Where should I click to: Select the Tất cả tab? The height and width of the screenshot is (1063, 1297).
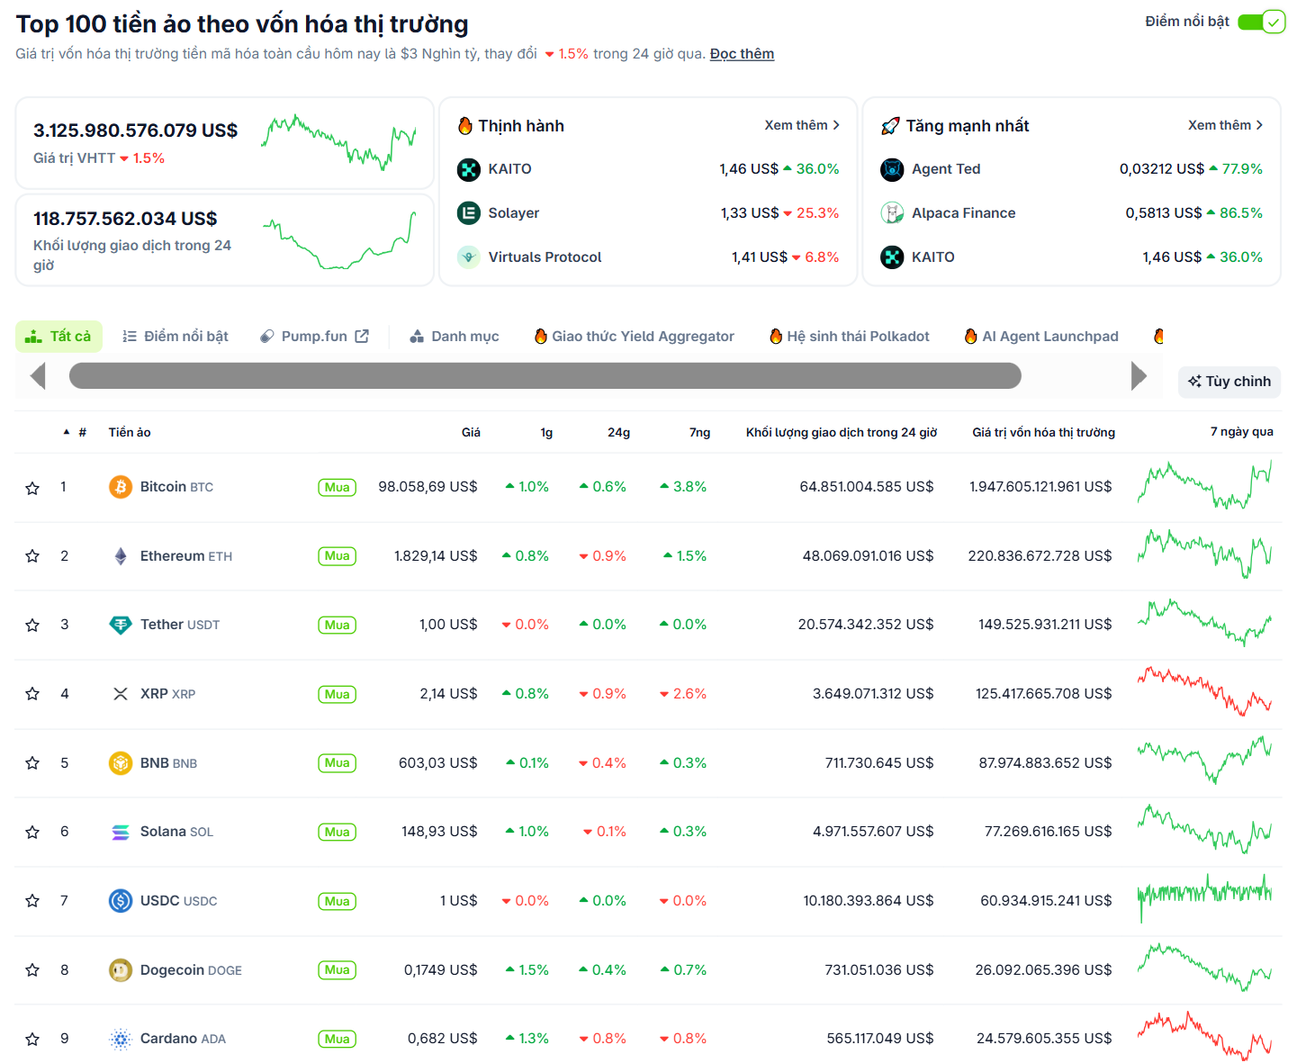pyautogui.click(x=59, y=337)
